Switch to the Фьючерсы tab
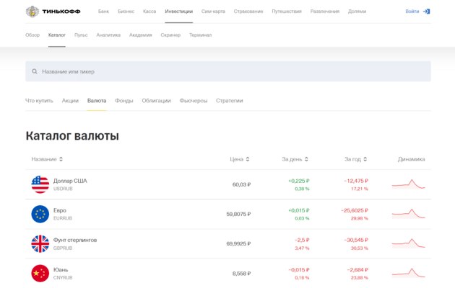This screenshot has width=455, height=288. 194,101
